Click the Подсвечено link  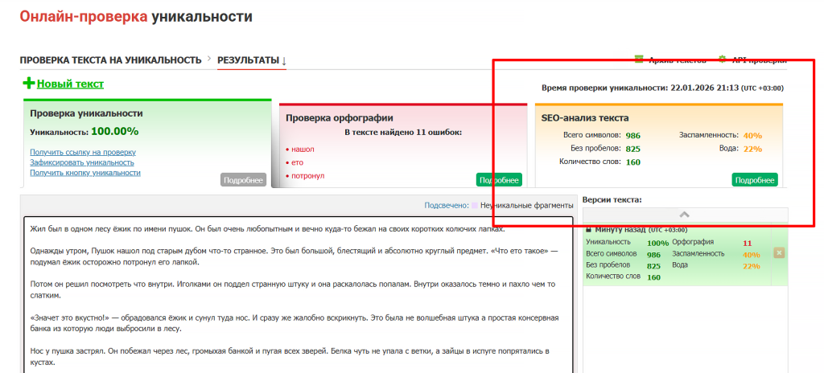coord(447,206)
